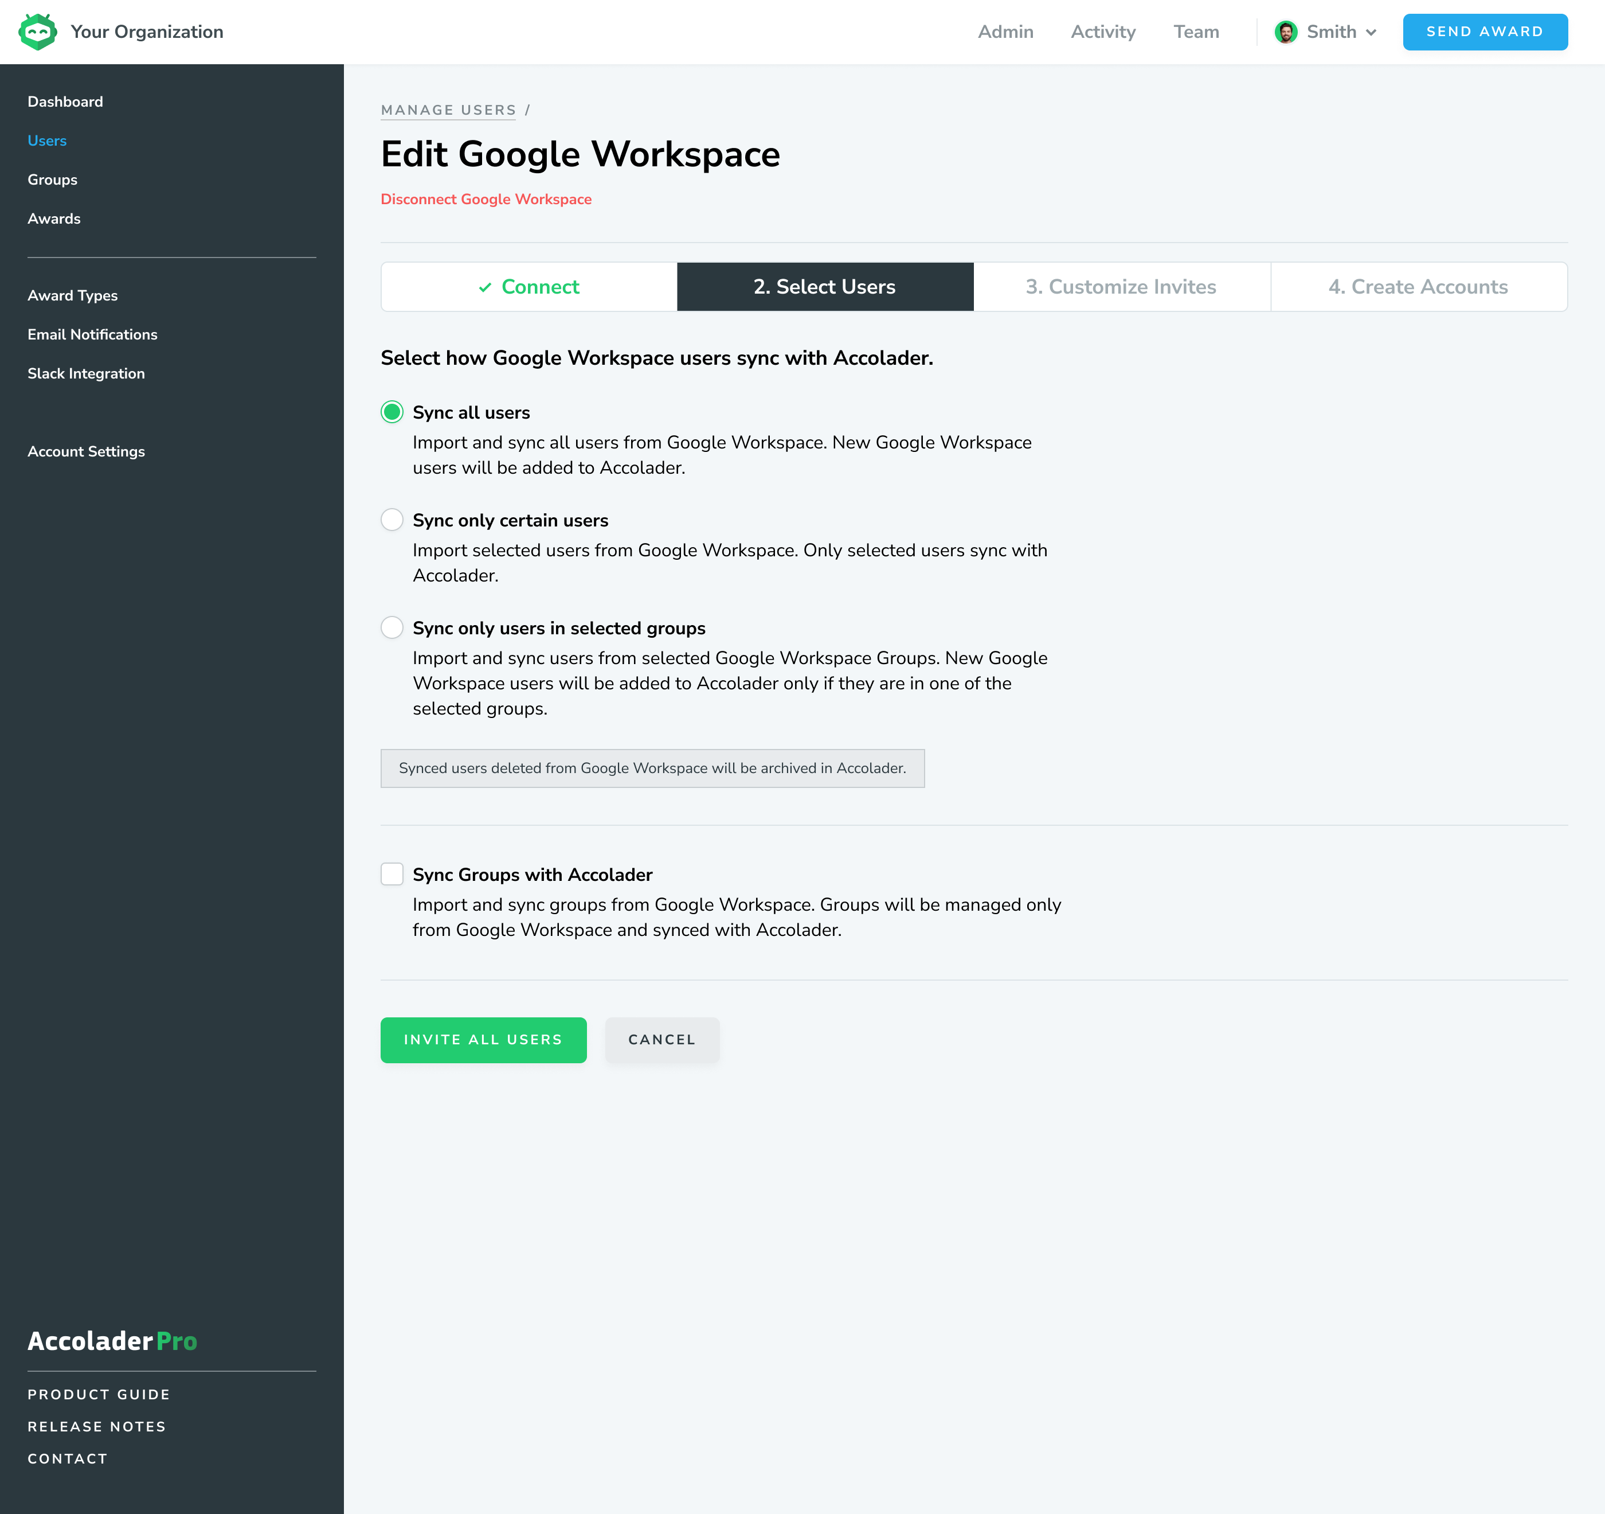Open the Activity top navigation item
1605x1514 pixels.
(x=1103, y=32)
